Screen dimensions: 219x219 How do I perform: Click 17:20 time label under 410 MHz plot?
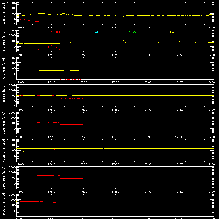[x=83, y=55]
